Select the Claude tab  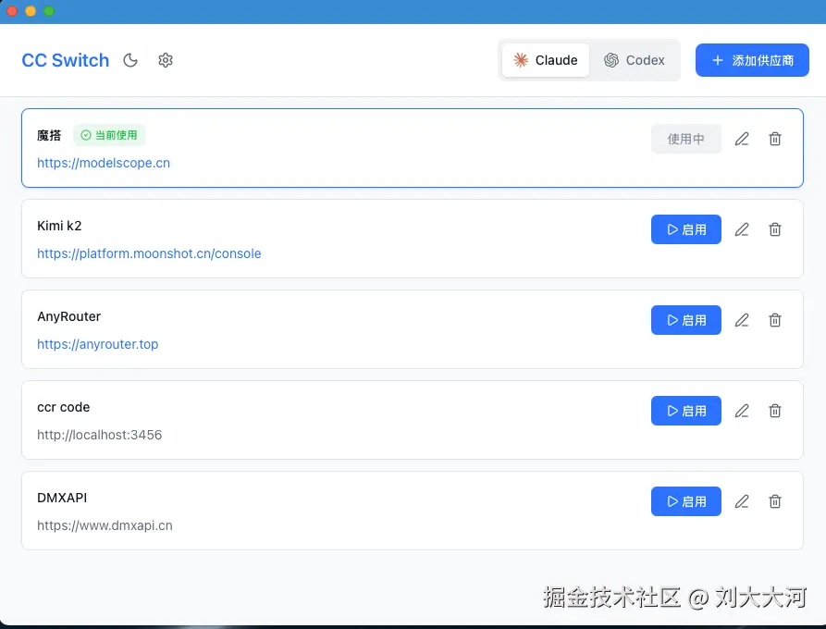tap(545, 60)
